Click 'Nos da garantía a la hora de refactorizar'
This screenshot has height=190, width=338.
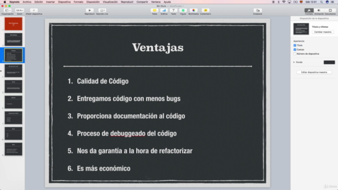coord(135,151)
